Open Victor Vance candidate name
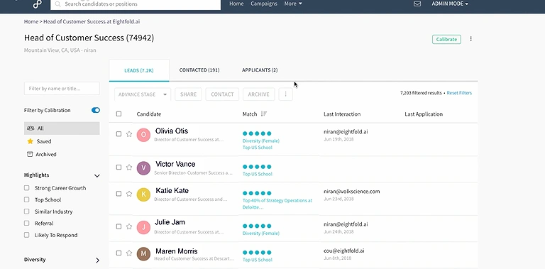545x269 pixels. 175,164
